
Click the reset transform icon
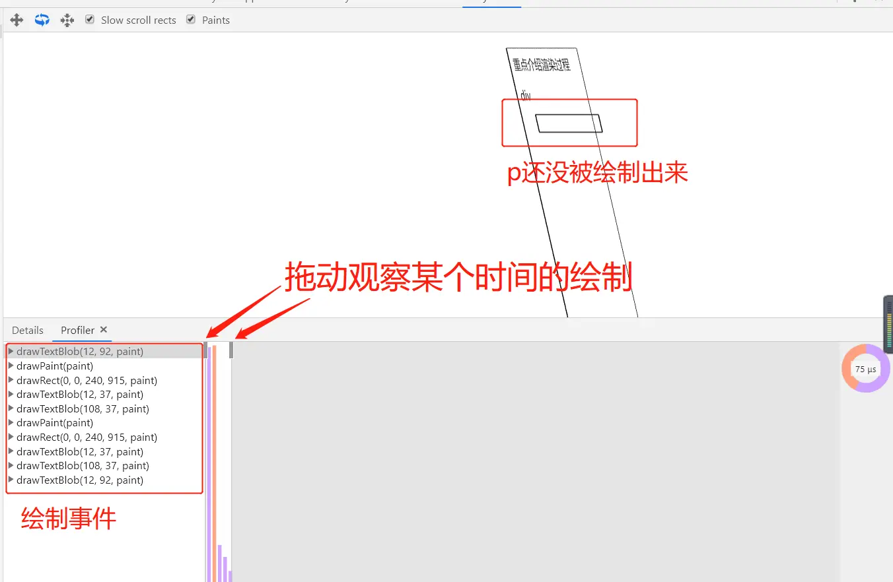tap(67, 20)
